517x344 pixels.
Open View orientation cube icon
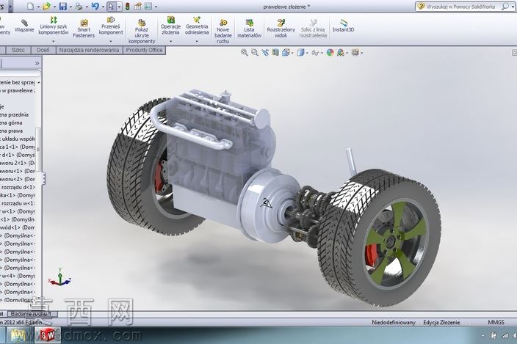286,53
